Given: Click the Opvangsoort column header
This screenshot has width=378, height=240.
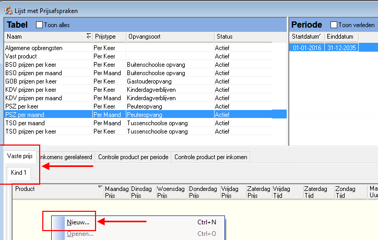Looking at the screenshot, I should click(x=170, y=37).
